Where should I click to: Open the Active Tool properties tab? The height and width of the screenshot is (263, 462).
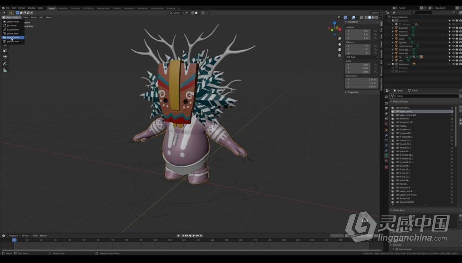coord(386,97)
